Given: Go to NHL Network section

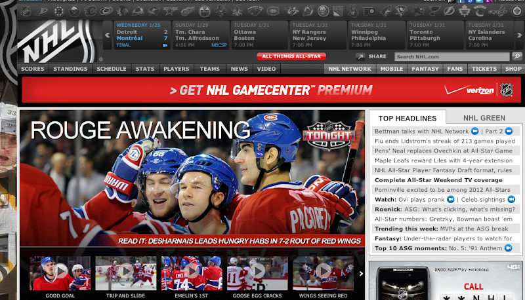Looking at the screenshot, I should [350, 69].
